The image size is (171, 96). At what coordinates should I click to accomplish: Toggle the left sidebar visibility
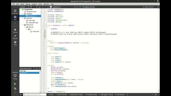(x=21, y=95)
